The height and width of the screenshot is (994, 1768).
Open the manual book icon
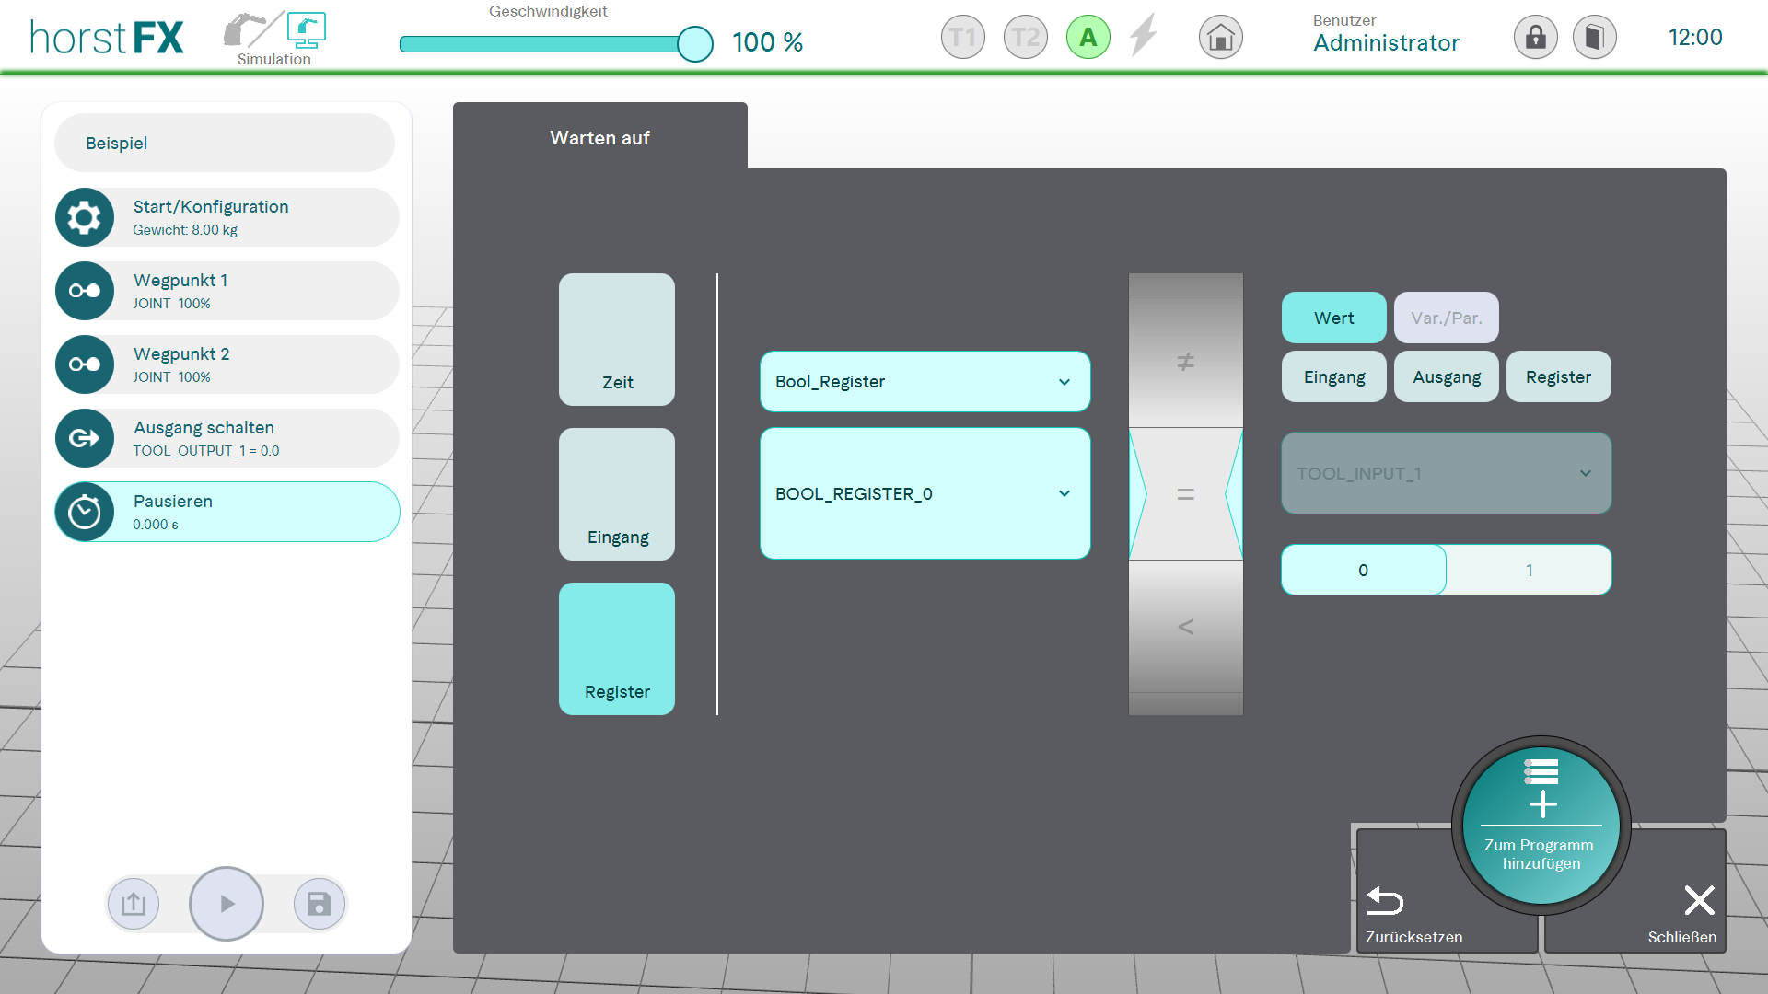(x=1594, y=38)
